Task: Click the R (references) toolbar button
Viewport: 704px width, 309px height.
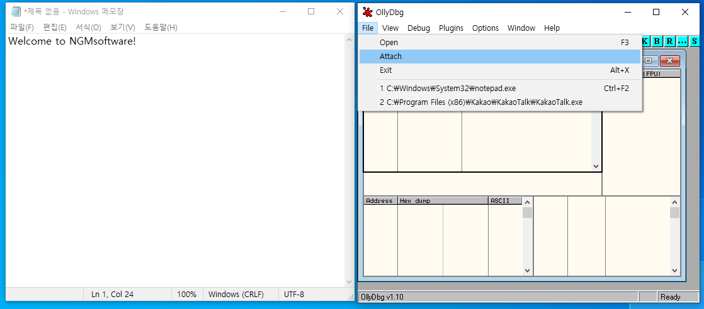Action: [x=669, y=41]
